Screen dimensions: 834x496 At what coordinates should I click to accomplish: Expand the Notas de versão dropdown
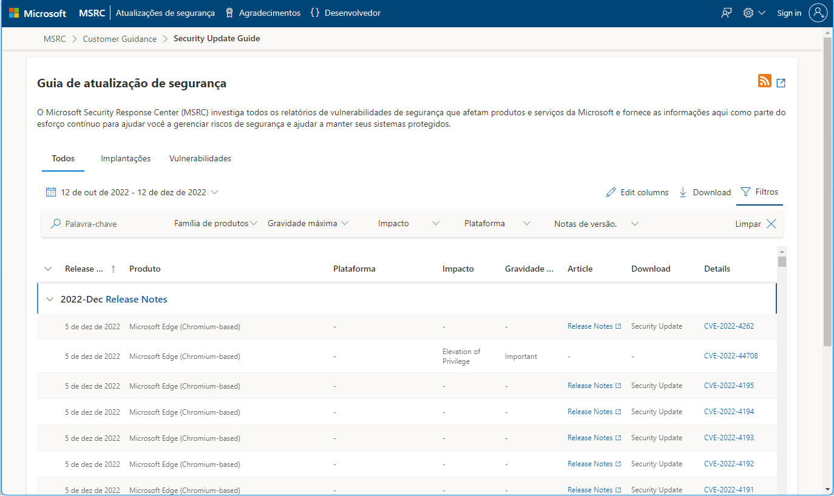coord(597,224)
